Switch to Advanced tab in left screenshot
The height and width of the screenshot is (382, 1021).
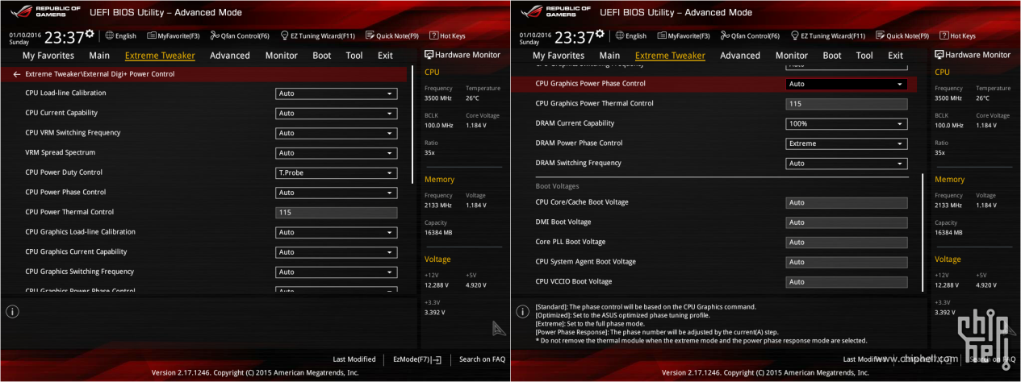coord(230,56)
